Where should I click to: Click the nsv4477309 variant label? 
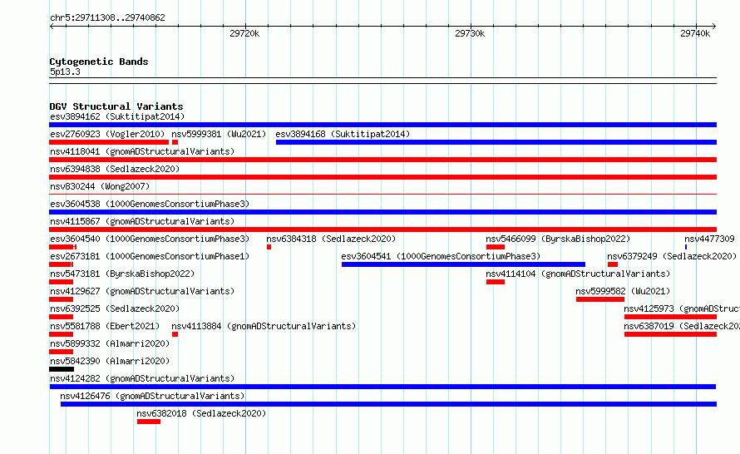709,239
